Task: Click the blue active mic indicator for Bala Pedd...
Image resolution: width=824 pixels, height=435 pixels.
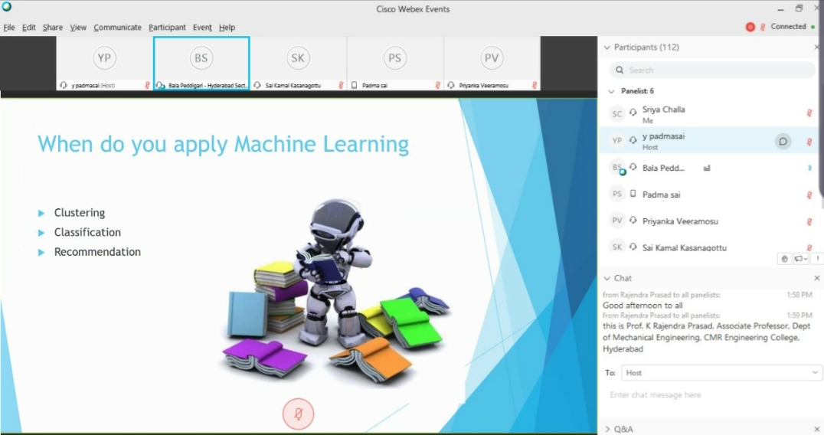Action: pos(809,168)
